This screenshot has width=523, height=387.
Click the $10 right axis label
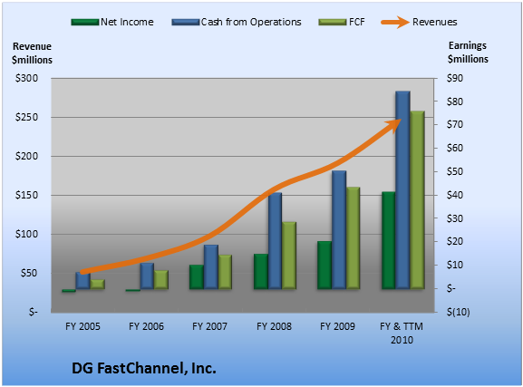[455, 266]
